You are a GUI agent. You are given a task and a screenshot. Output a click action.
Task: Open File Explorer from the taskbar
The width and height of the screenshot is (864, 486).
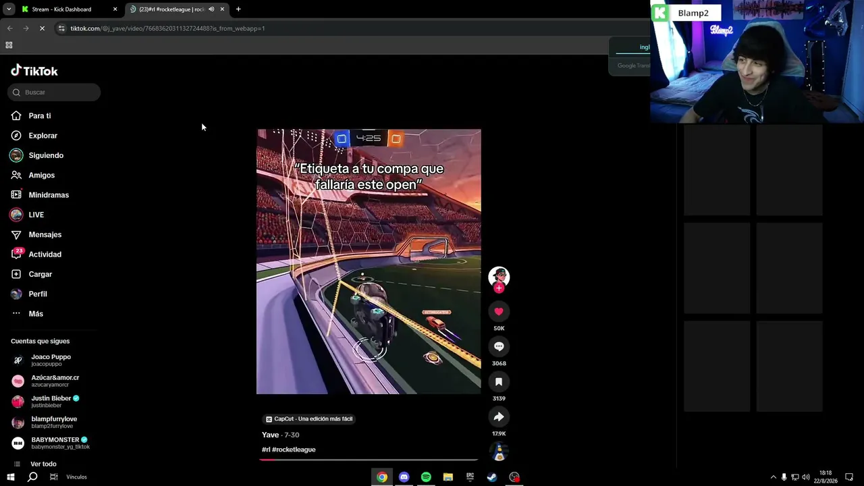(x=448, y=477)
